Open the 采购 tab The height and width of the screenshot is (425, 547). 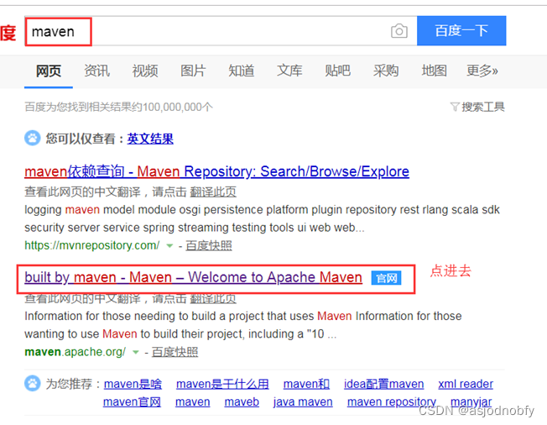click(x=385, y=71)
